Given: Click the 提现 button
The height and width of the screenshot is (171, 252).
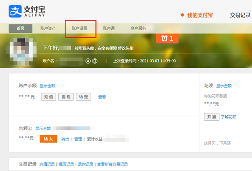Looking at the screenshot, I should pos(66,97).
